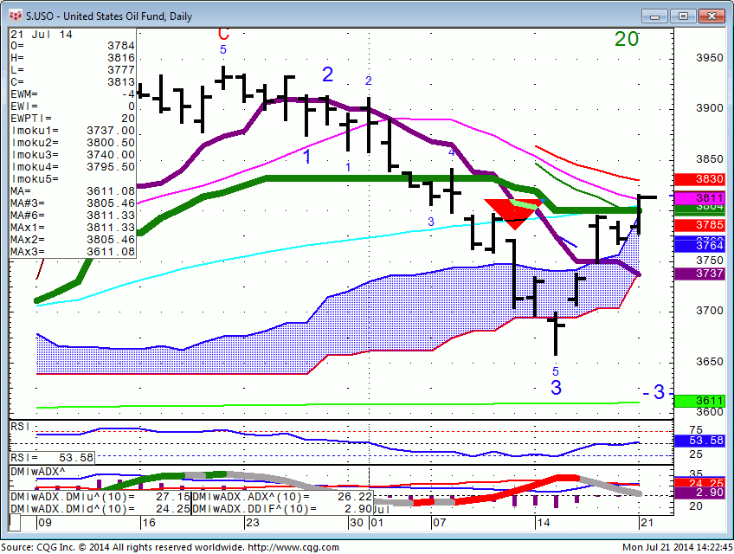Select the red wave label C
Viewport: 734px width, 554px height.
click(x=223, y=35)
